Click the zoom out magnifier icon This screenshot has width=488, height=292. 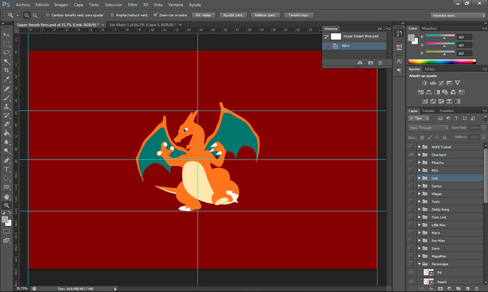coord(35,15)
